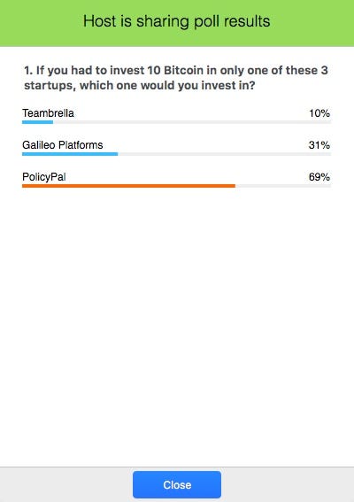
Task: Click the 69% result for PolicyPal
Action: pos(319,177)
